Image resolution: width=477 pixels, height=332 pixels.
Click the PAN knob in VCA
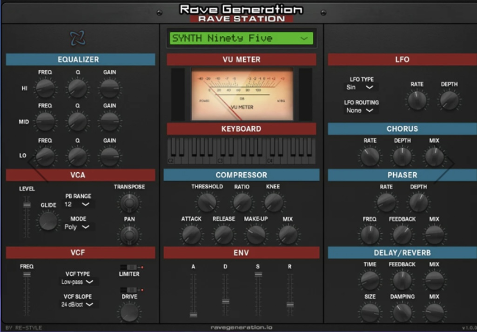[x=129, y=235]
